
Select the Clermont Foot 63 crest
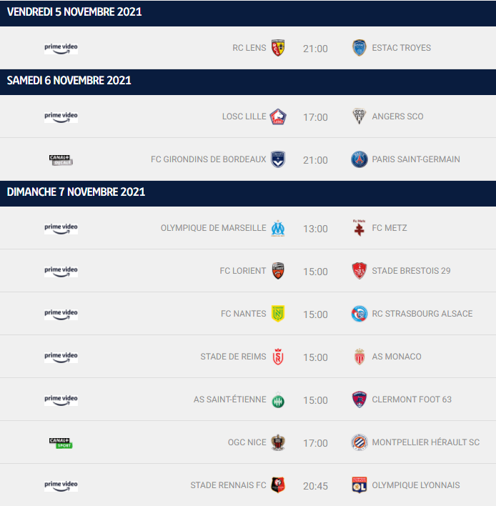[x=359, y=400]
